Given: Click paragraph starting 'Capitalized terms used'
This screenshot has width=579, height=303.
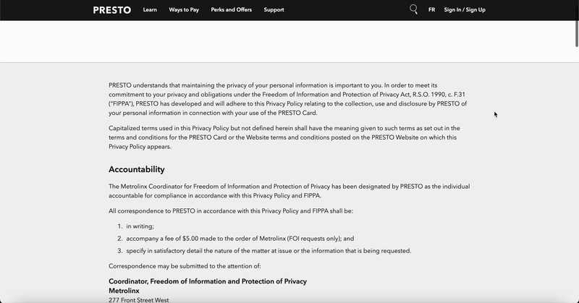Looking at the screenshot, I should pos(284,137).
